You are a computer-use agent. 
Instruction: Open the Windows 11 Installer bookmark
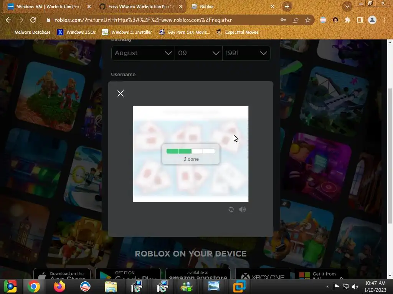click(127, 32)
